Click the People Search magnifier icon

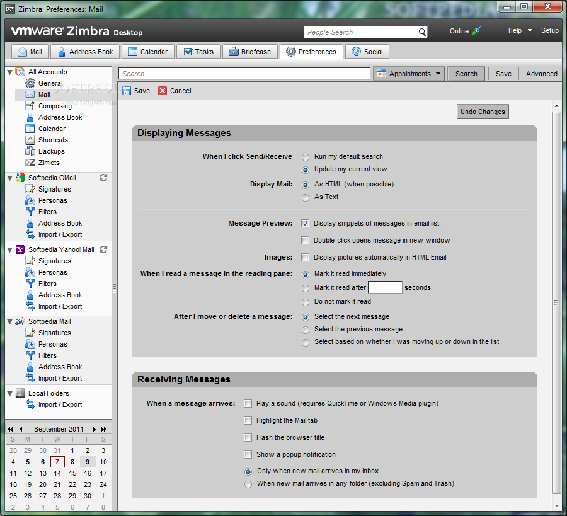422,32
